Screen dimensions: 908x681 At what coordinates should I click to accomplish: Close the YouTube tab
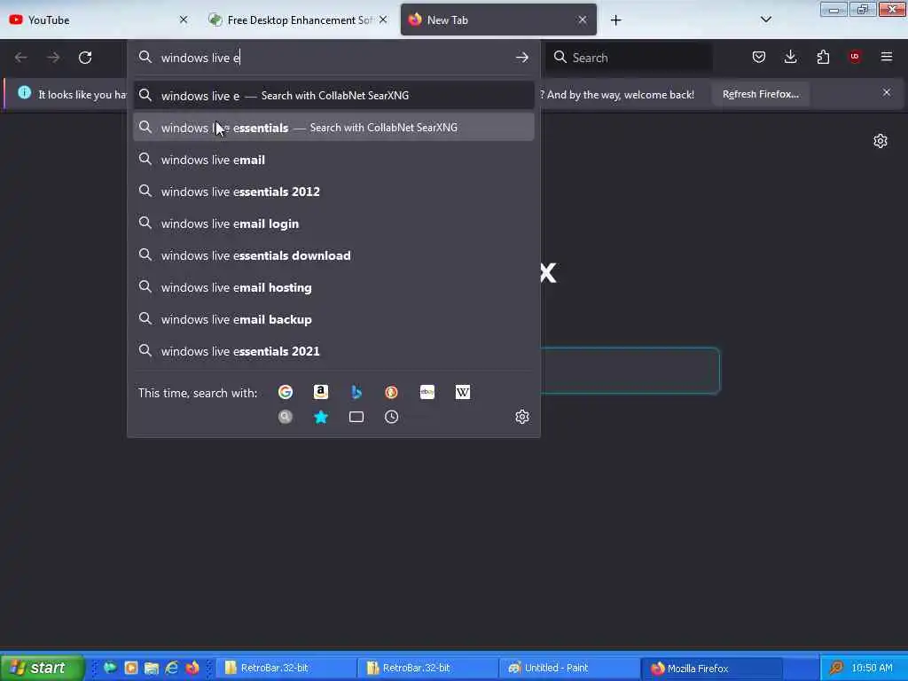point(184,20)
